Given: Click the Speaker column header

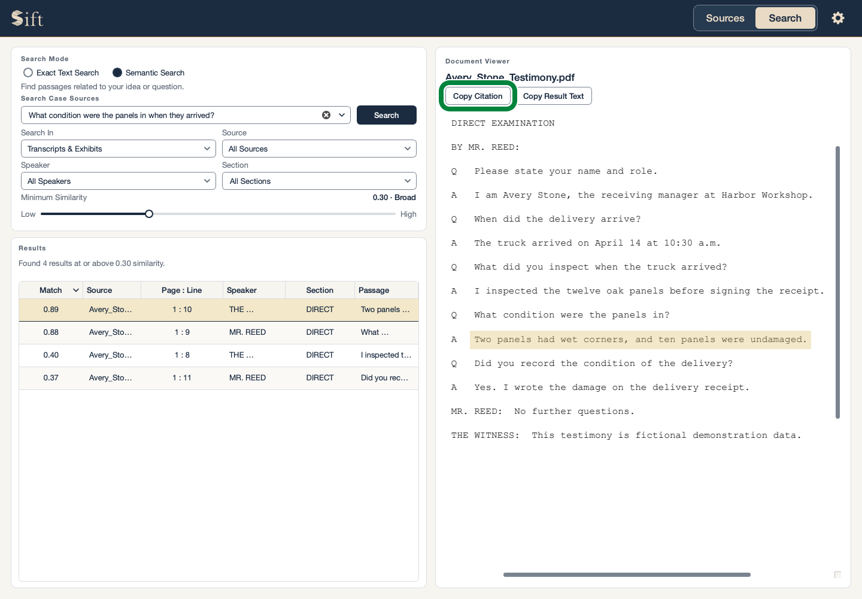Looking at the screenshot, I should [254, 290].
